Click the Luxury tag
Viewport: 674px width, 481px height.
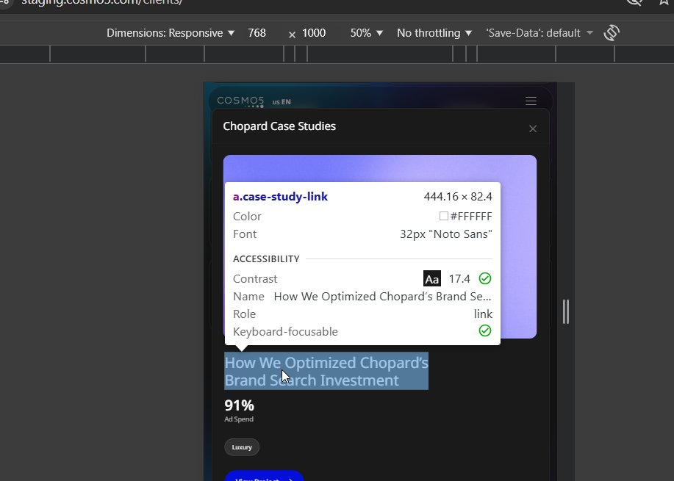point(242,447)
